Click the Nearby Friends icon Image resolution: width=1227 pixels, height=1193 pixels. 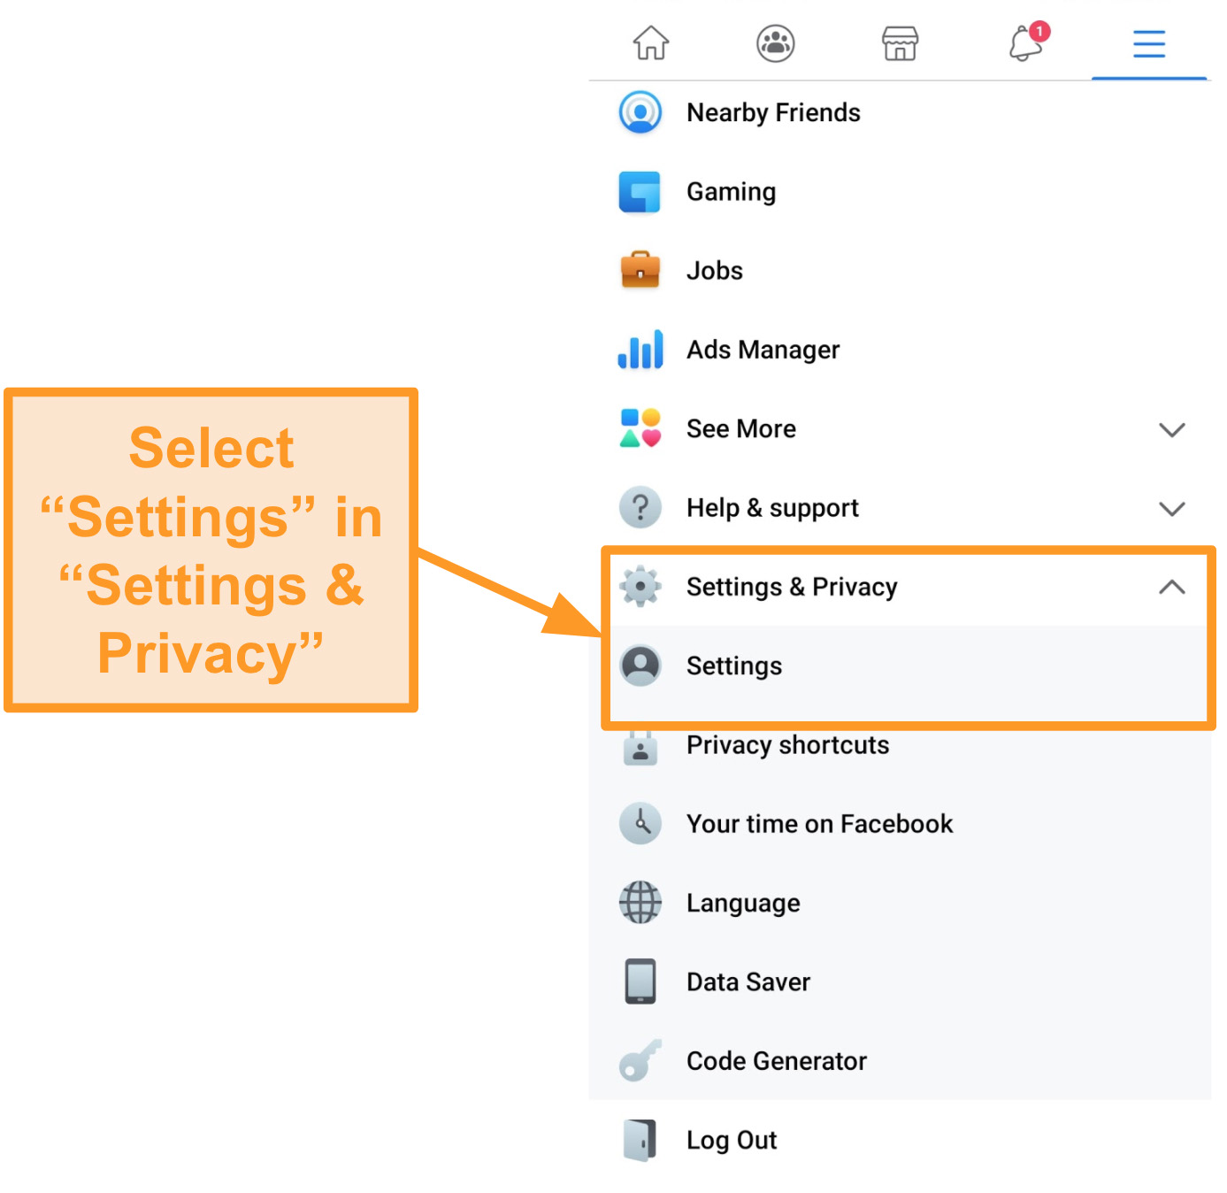coord(640,112)
